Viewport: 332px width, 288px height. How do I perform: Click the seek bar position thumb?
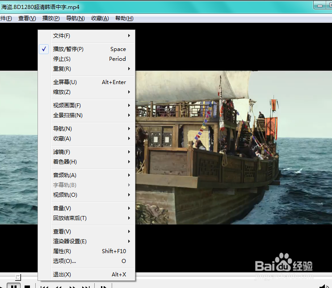pyautogui.click(x=18, y=277)
